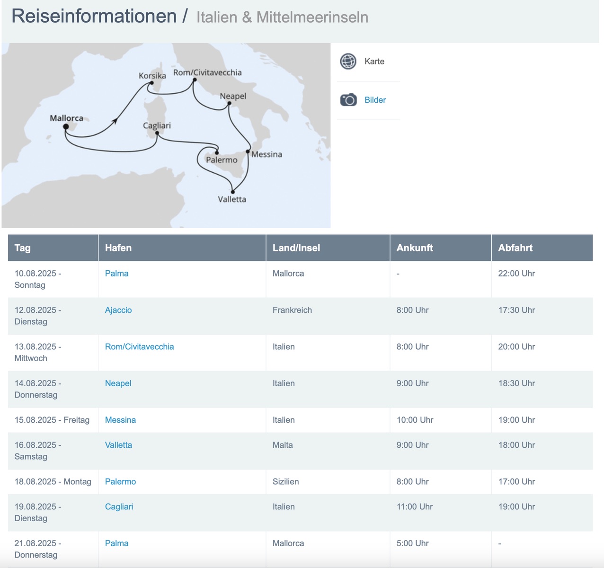Click the Ankunft column header

coord(415,248)
